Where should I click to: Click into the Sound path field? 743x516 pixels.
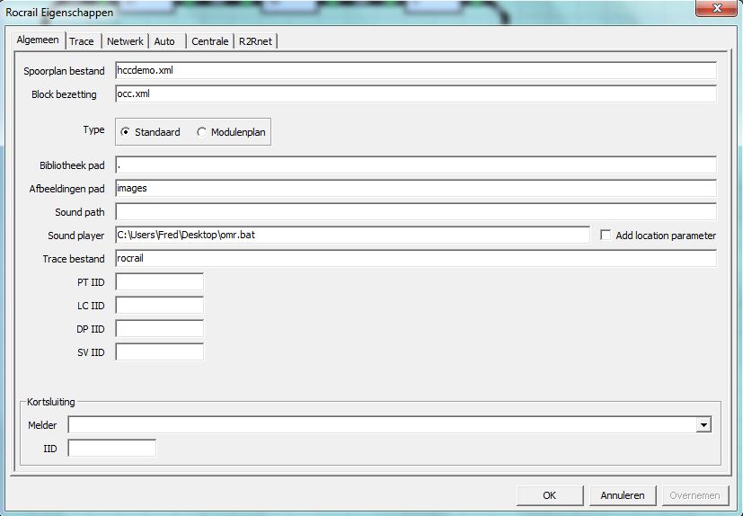pos(415,212)
